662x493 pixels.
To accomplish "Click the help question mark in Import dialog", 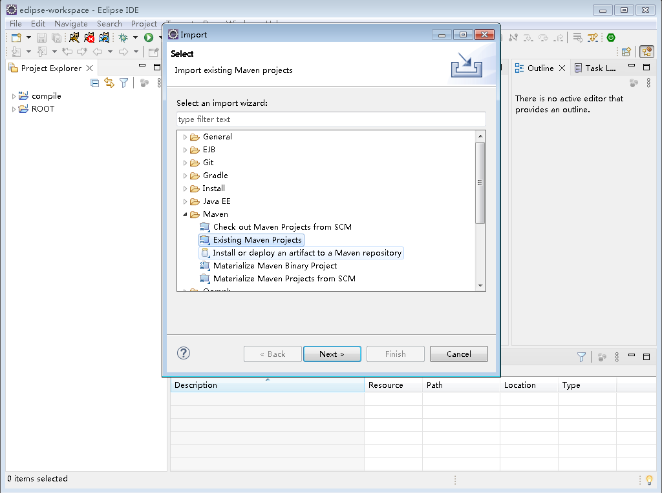I will (184, 353).
